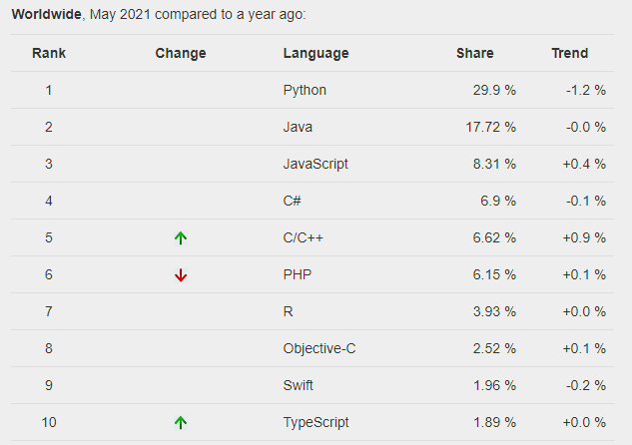Click the Rank column header
The width and height of the screenshot is (632, 445).
[x=48, y=53]
